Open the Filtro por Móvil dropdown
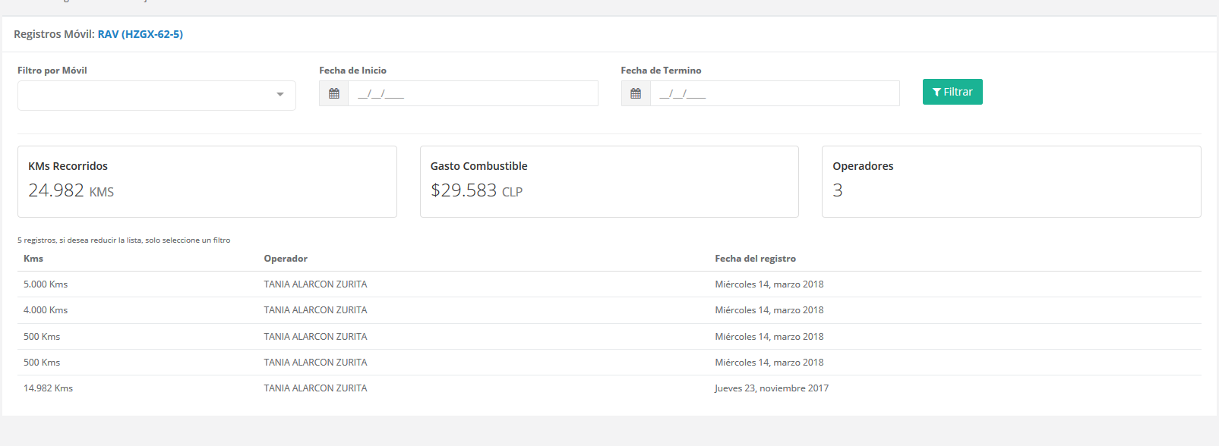 [156, 96]
